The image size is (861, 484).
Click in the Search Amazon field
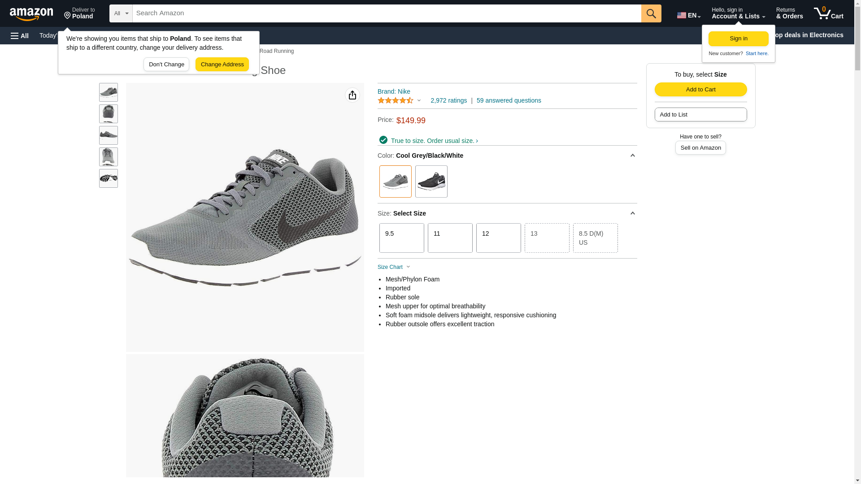387,13
